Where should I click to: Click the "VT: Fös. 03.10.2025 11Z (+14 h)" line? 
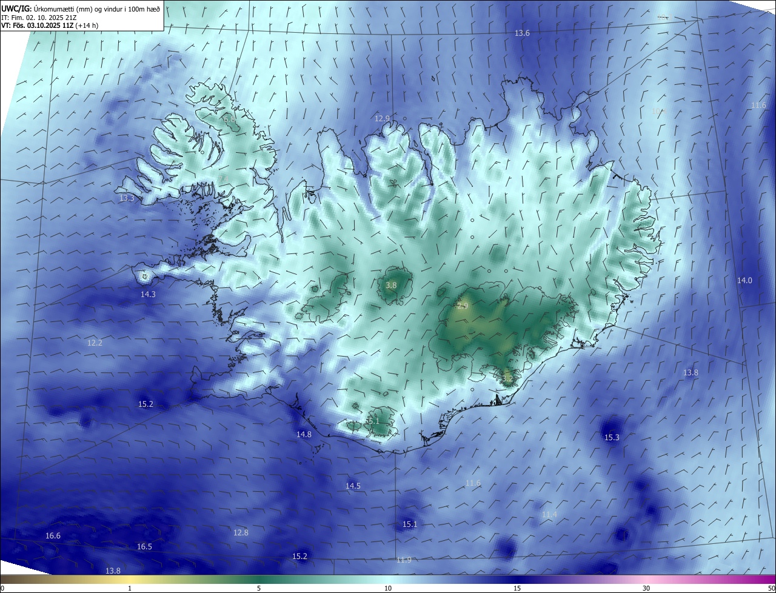click(50, 25)
